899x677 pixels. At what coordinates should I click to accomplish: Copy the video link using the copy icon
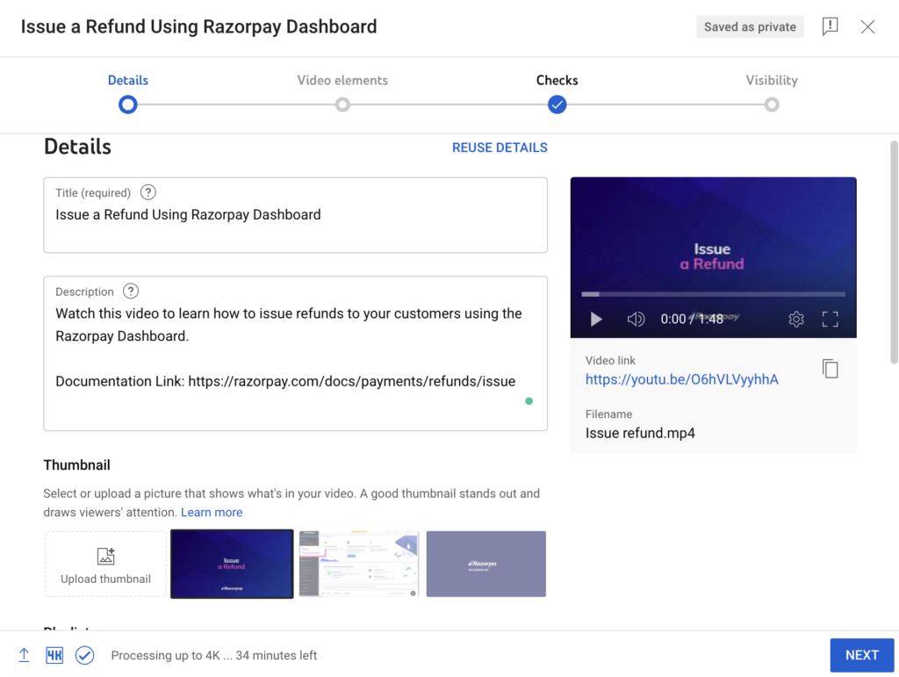click(x=831, y=369)
